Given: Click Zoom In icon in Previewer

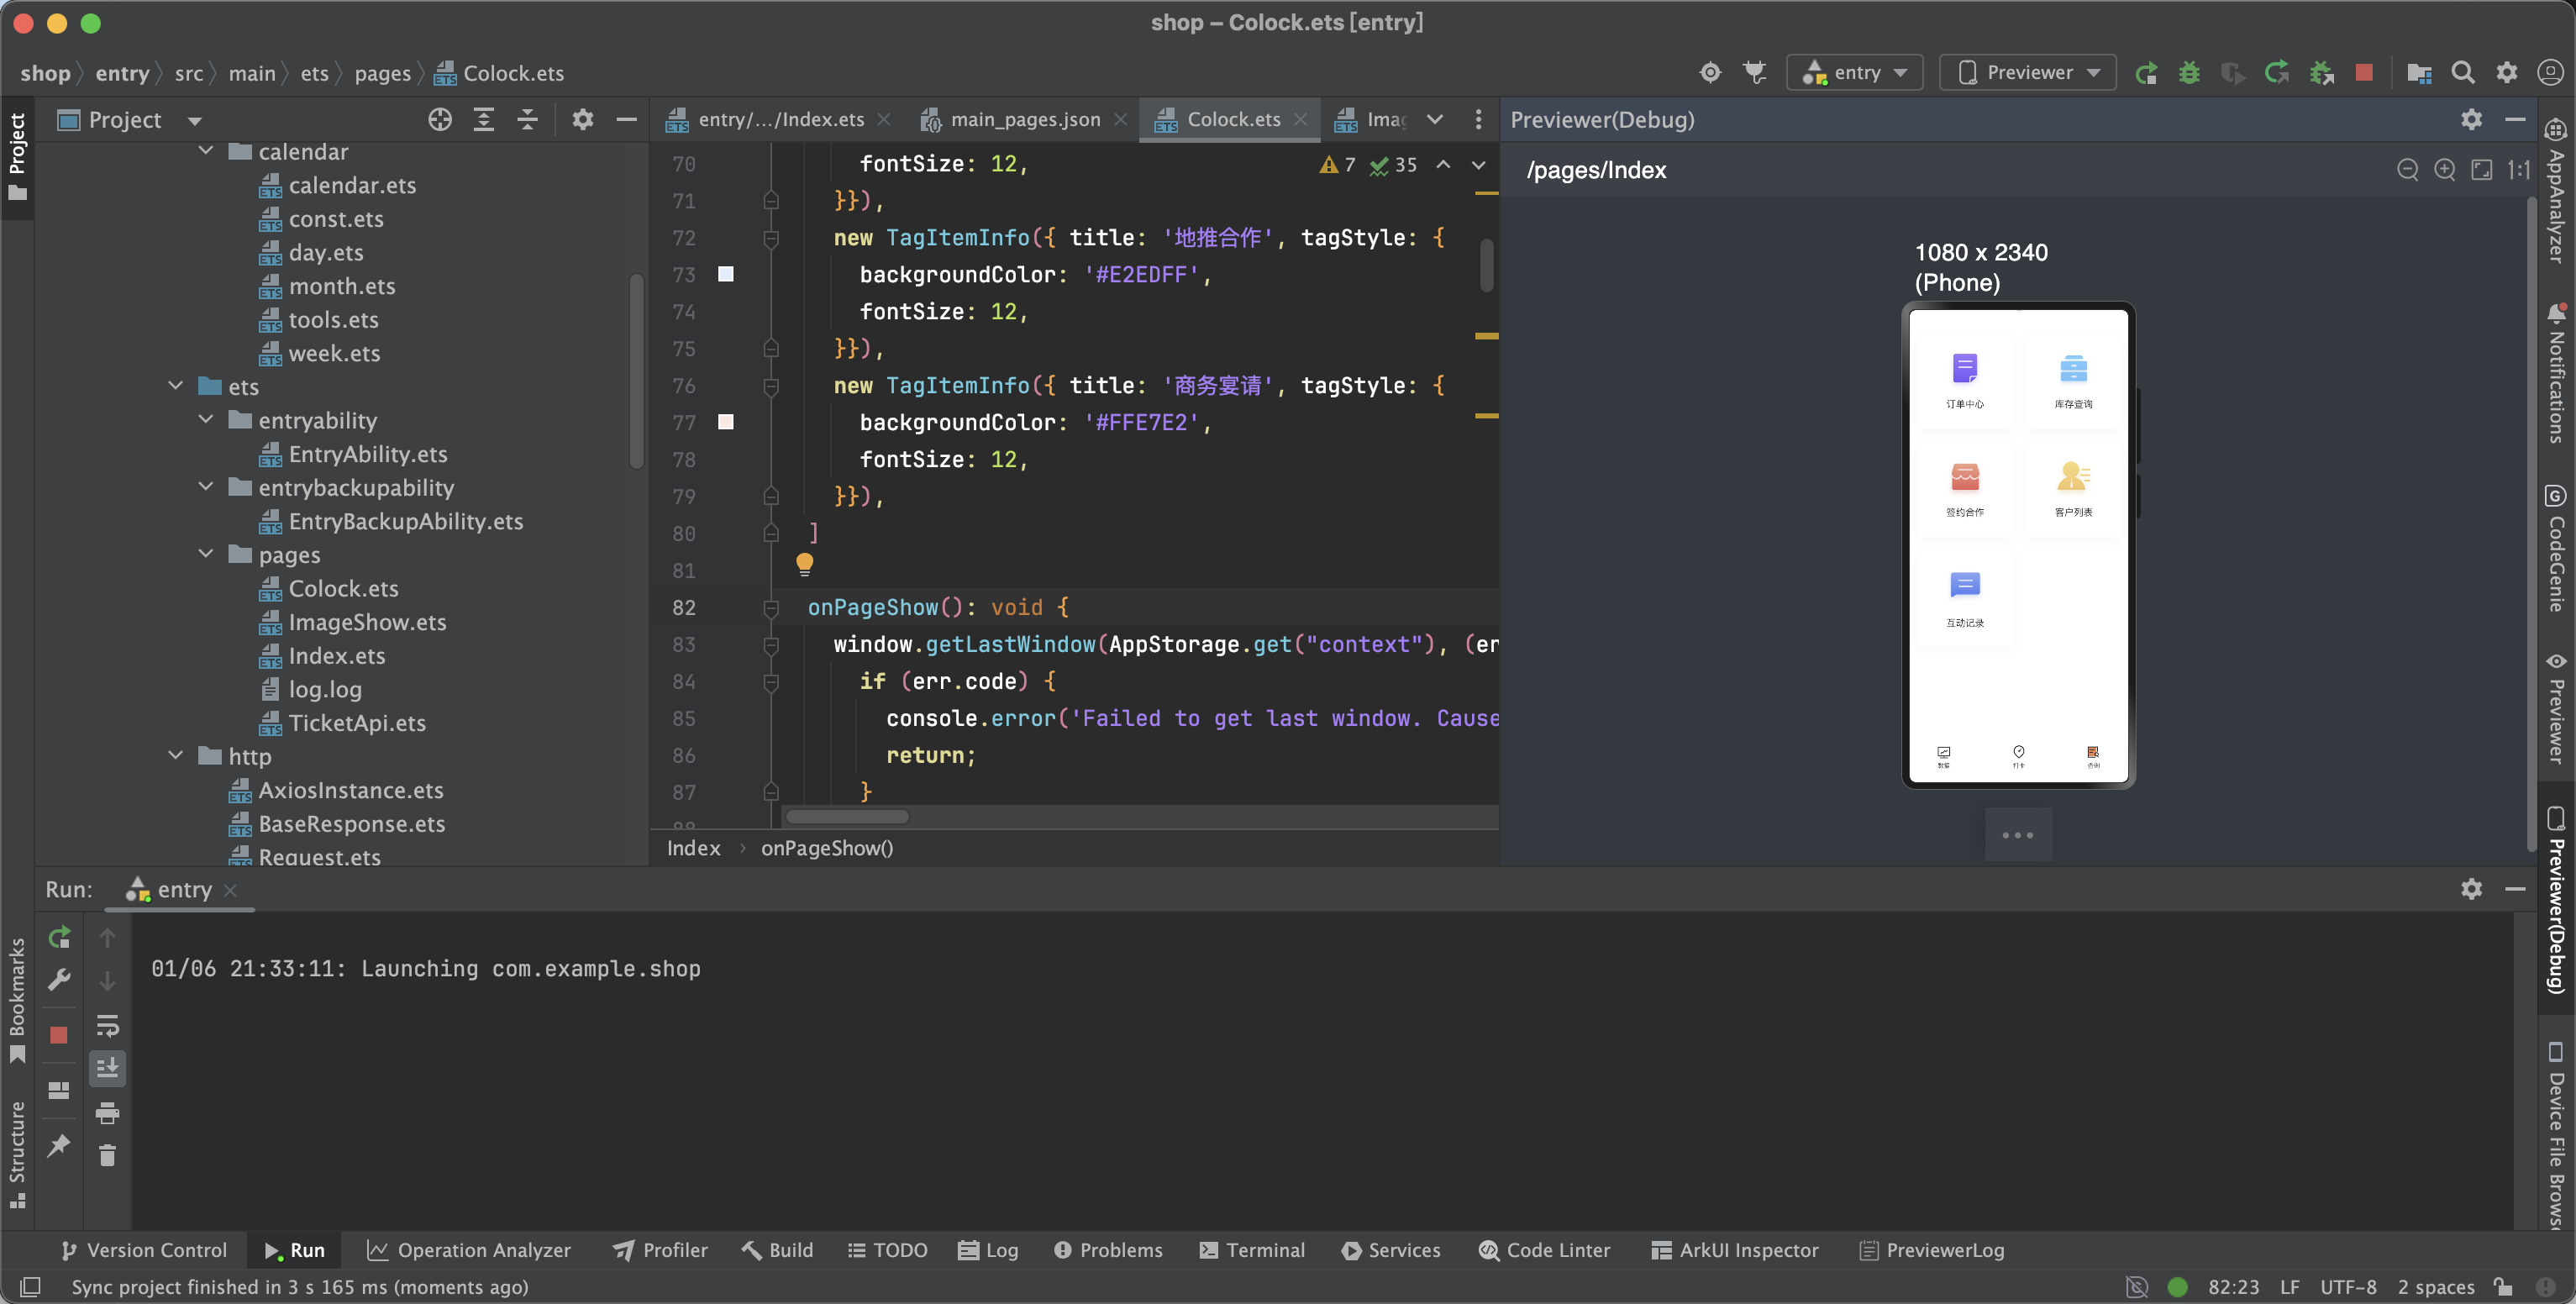Looking at the screenshot, I should click(2444, 170).
